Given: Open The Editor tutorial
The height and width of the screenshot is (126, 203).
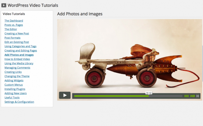Looking at the screenshot, I should point(11,29).
